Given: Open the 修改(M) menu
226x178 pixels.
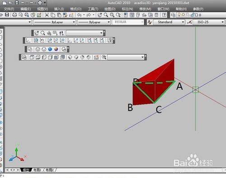Looking at the screenshot, I should [x=145, y=9].
